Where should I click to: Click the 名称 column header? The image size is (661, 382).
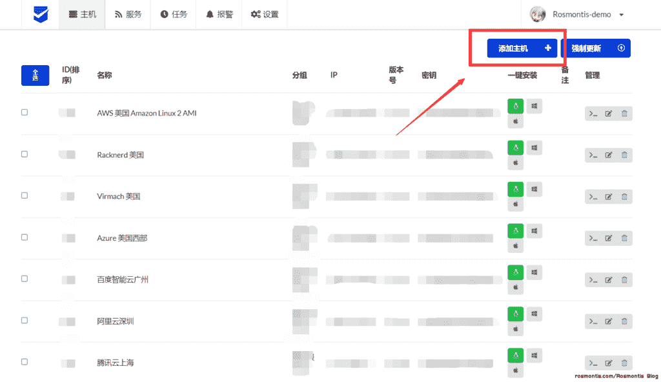(x=104, y=75)
